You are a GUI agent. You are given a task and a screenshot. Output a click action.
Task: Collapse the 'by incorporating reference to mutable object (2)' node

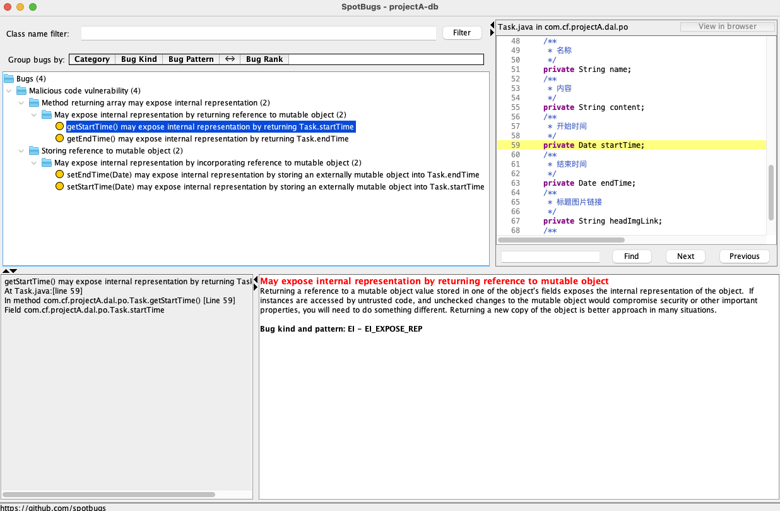tap(34, 163)
